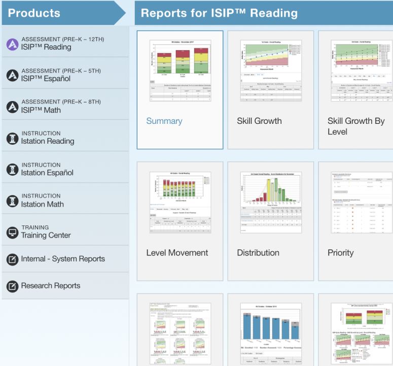Click the ISIP Math assessment icon
The image size is (393, 366).
[x=12, y=107]
